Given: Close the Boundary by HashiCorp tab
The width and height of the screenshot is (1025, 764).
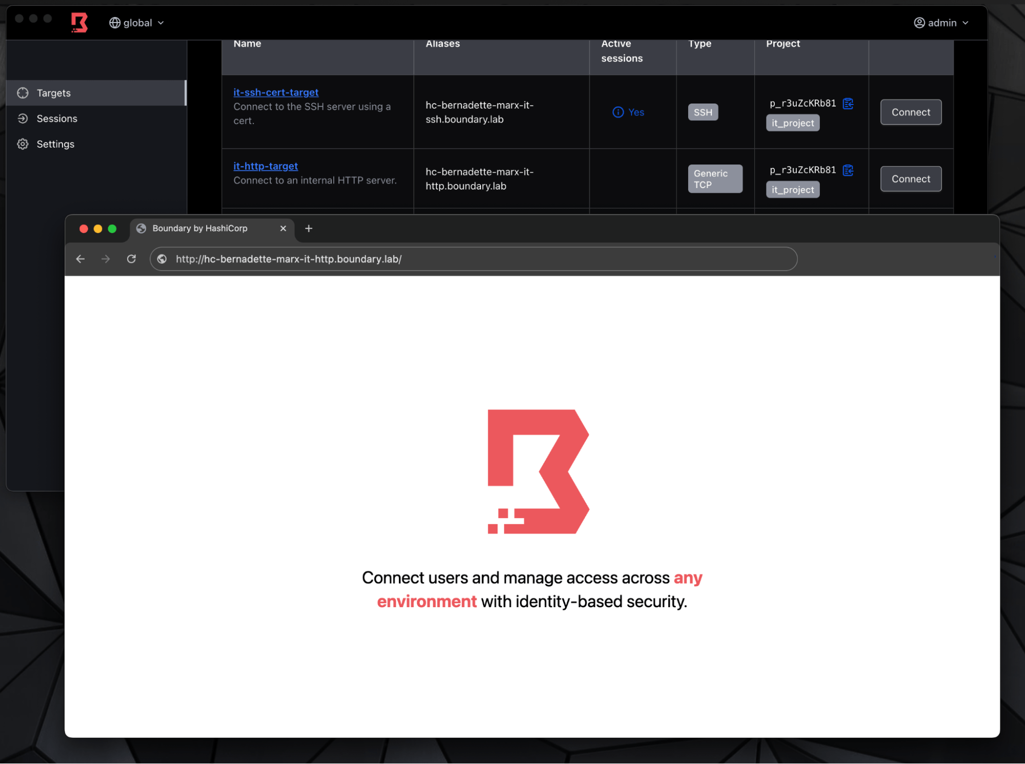Looking at the screenshot, I should tap(283, 229).
